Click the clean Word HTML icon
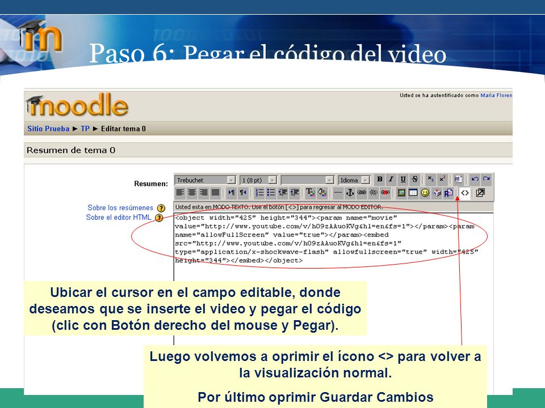The height and width of the screenshot is (408, 545). (x=458, y=180)
